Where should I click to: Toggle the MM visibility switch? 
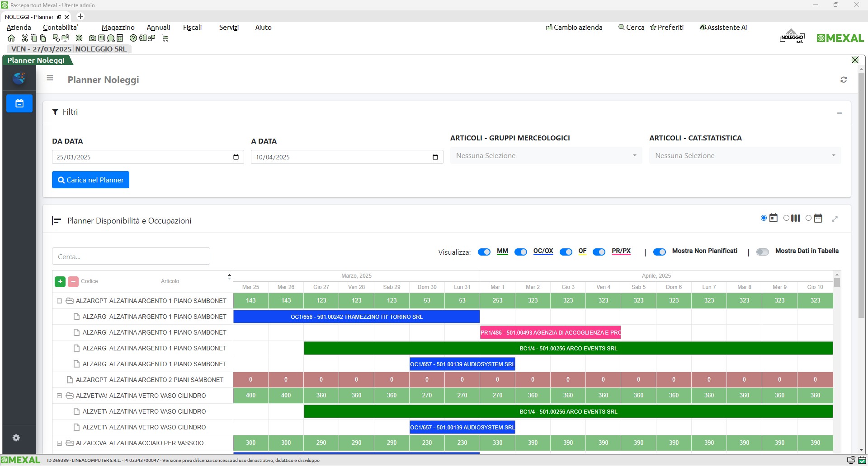[x=484, y=252]
